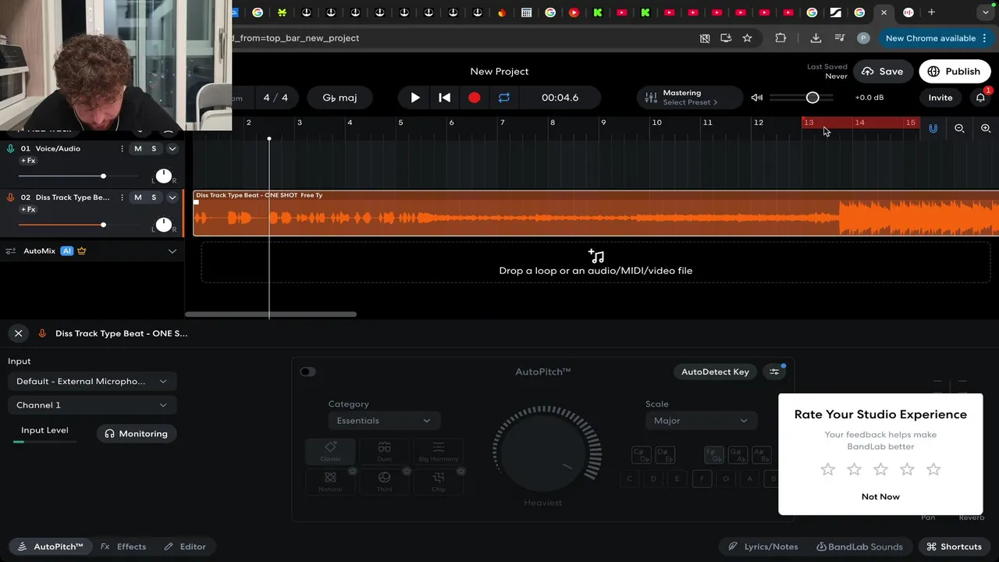
Task: Expand the Voice/Audio track chevron
Action: tap(172, 148)
